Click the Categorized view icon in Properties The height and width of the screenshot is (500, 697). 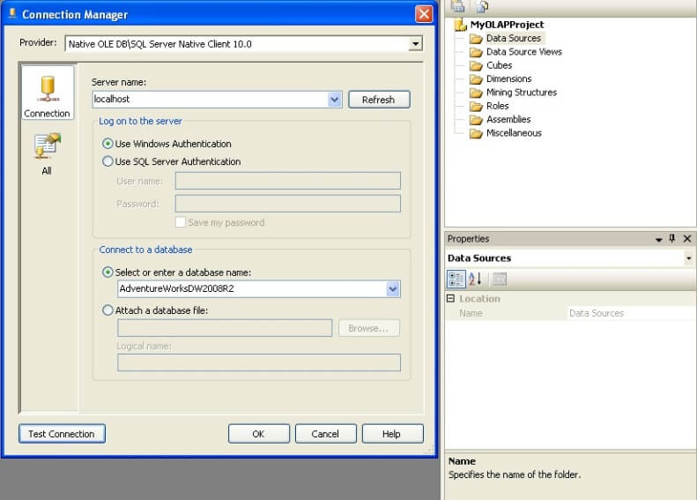pos(456,280)
